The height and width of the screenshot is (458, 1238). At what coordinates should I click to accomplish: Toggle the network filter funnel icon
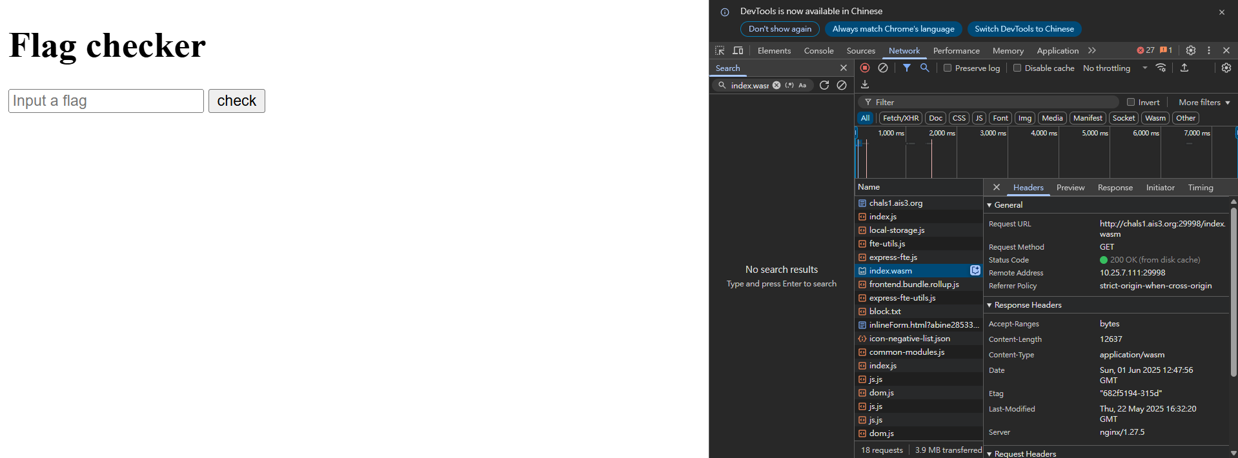(x=907, y=68)
